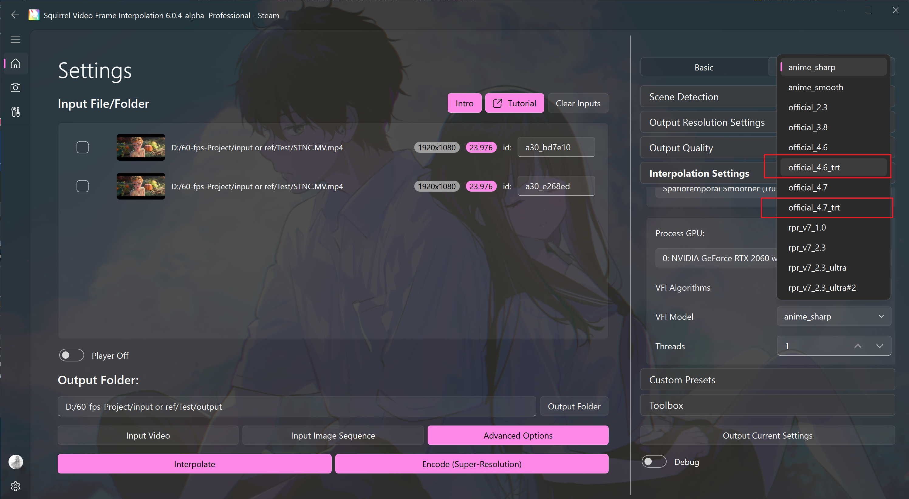Screen dimensions: 909x499
Task: Choose official_4.6 model option
Action: [x=833, y=147]
